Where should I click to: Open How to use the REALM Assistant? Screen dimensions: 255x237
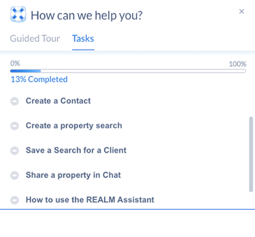pyautogui.click(x=90, y=200)
